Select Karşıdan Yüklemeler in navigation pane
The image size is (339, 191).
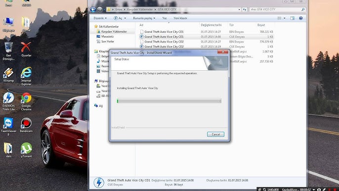pyautogui.click(x=114, y=32)
